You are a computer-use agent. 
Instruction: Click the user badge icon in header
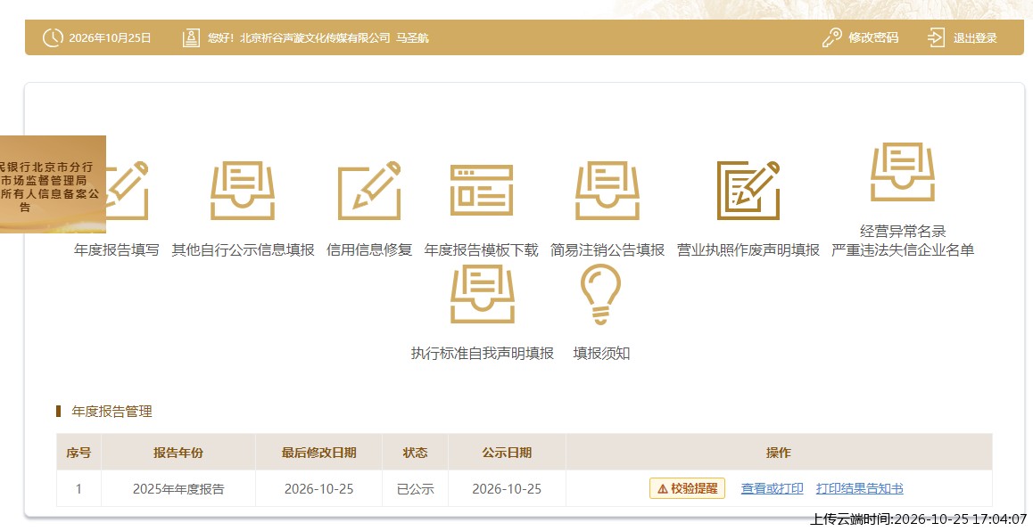tap(191, 37)
